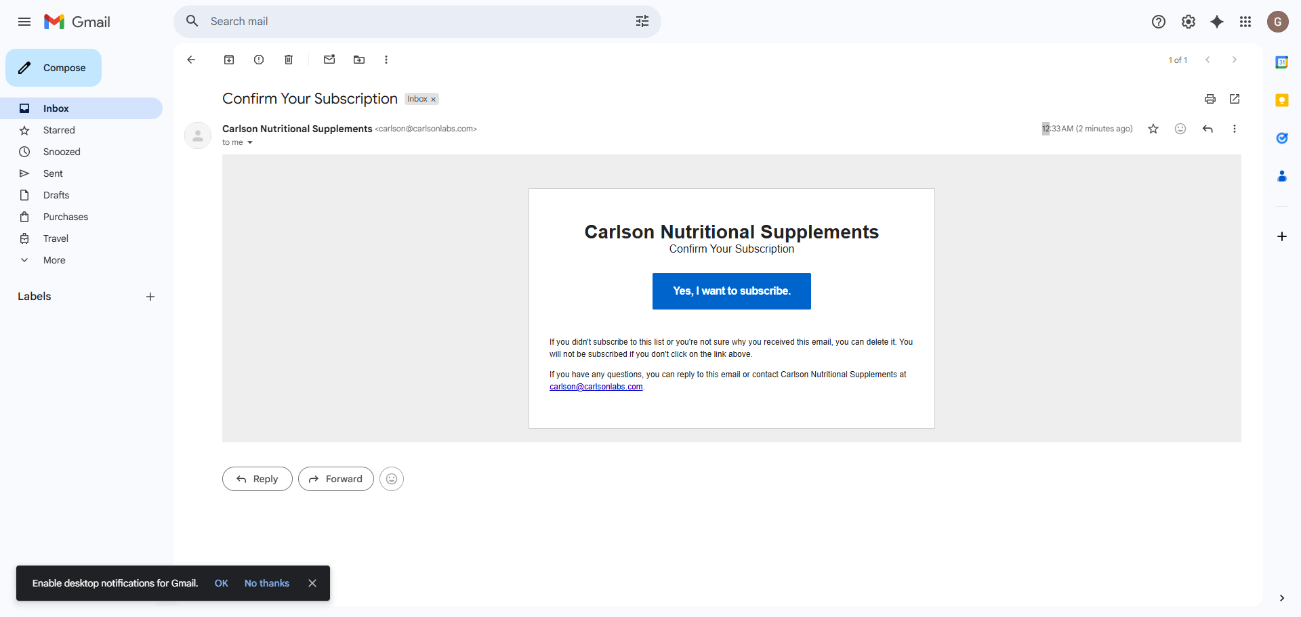The image size is (1301, 617).
Task: Open the message More menu beside reply
Action: 1235,129
